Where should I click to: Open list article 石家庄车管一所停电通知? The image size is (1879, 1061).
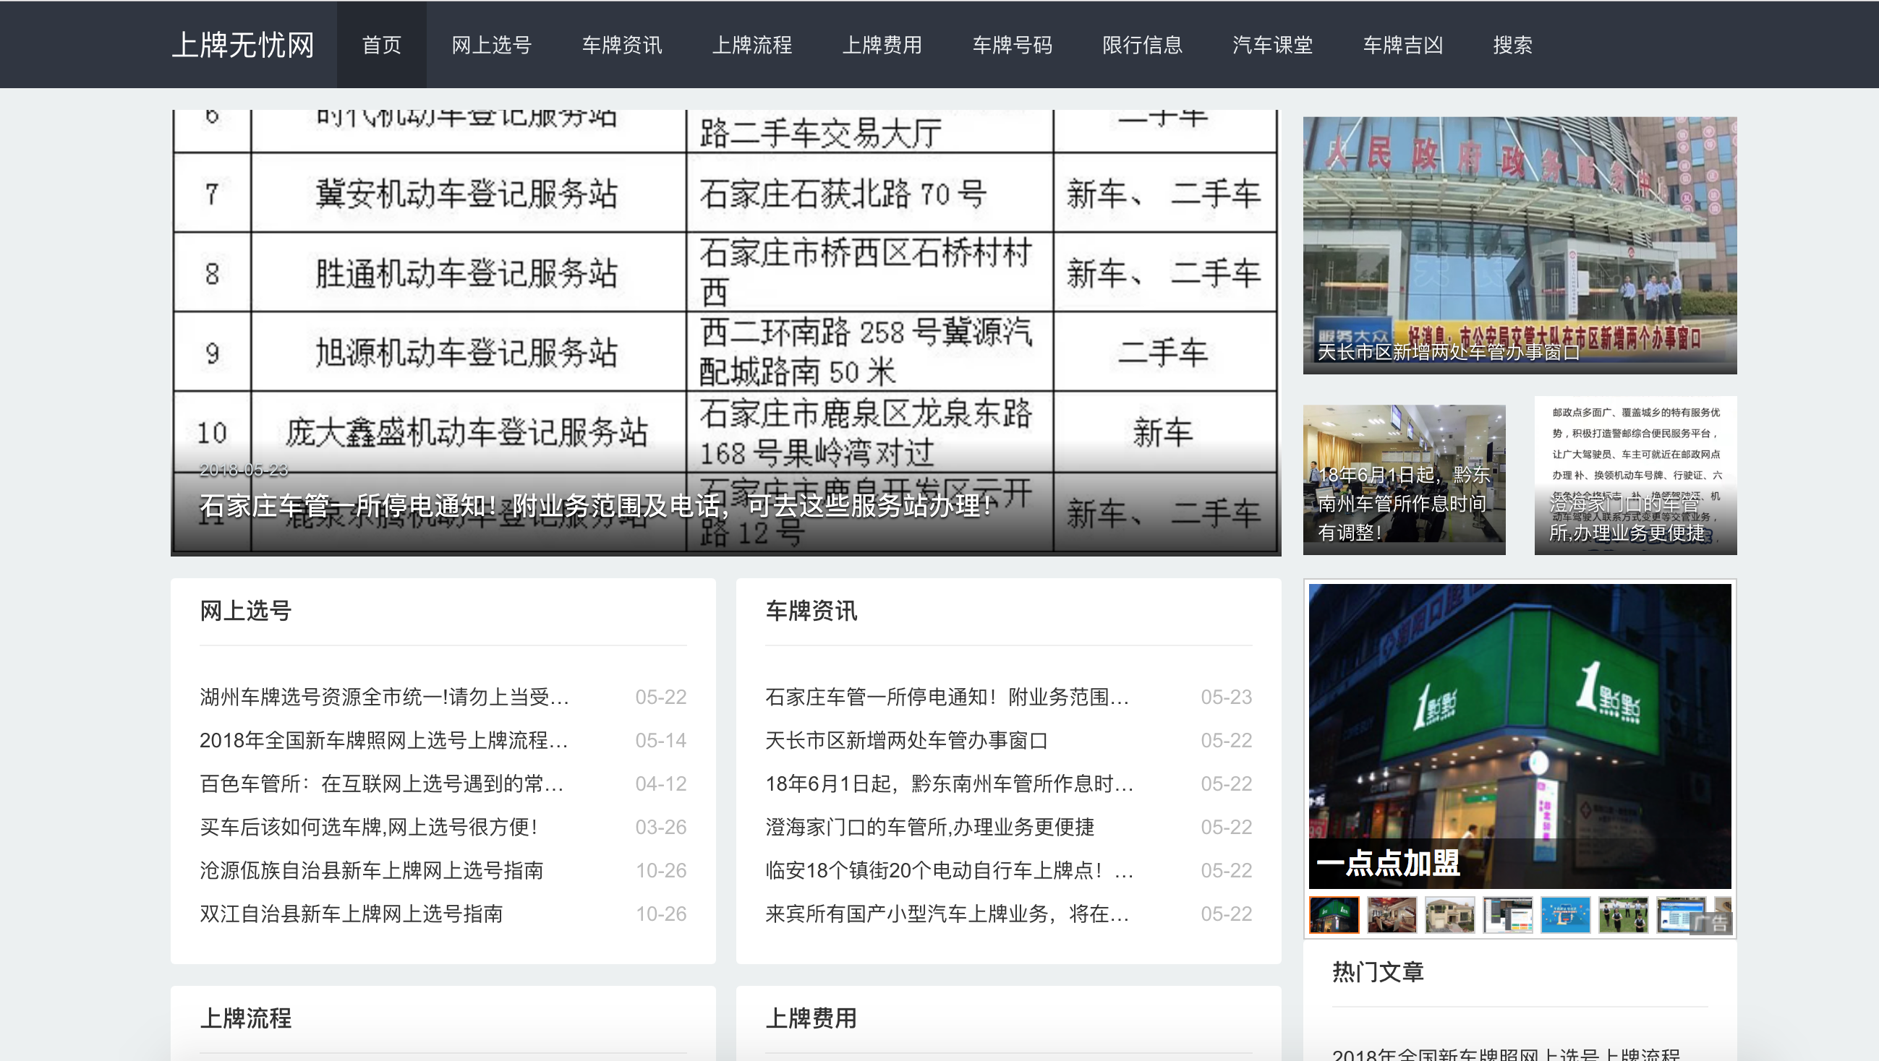947,697
